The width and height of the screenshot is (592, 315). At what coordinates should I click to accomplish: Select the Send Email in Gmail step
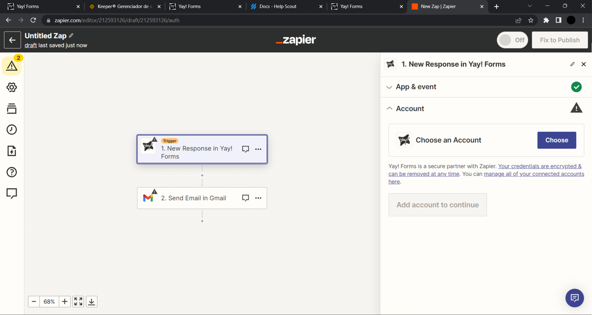point(193,198)
